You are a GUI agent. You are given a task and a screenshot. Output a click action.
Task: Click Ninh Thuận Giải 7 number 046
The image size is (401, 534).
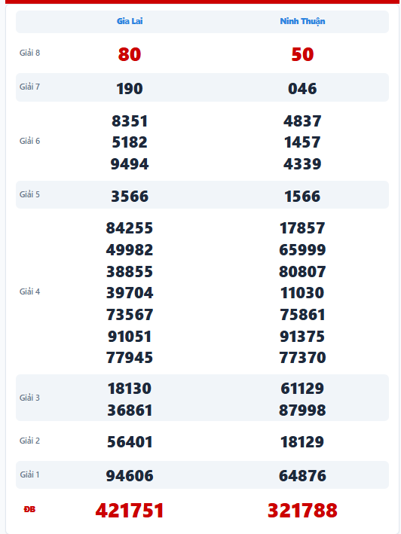(302, 89)
